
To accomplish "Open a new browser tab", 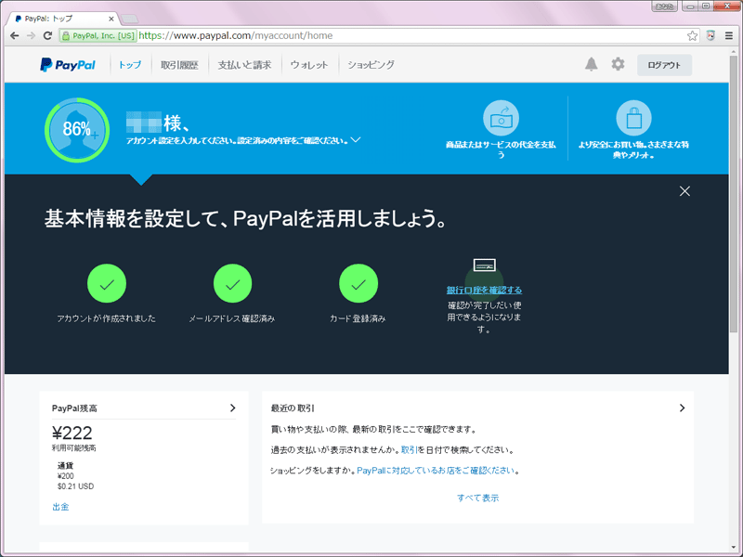I will [x=129, y=19].
